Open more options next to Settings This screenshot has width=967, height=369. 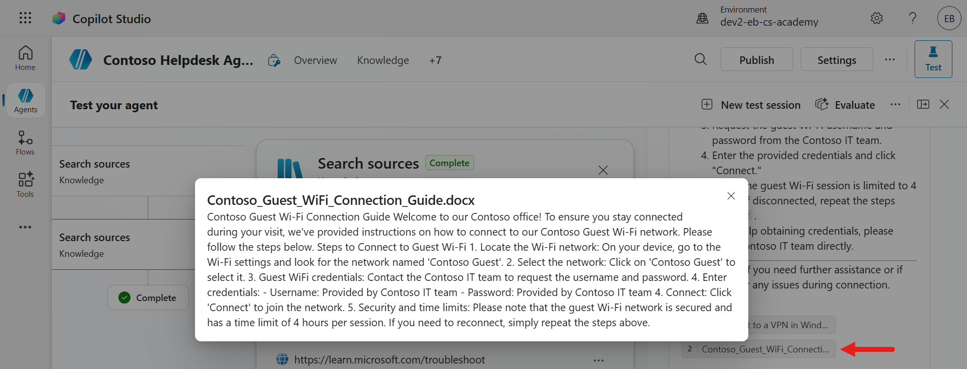[x=889, y=59]
